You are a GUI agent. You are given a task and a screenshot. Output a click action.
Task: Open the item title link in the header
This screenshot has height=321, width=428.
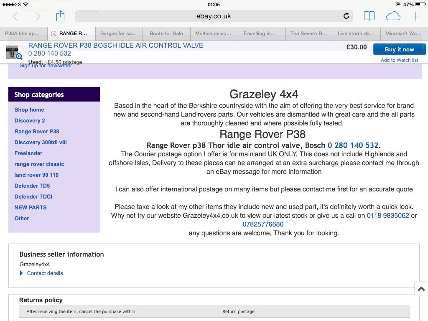[116, 49]
